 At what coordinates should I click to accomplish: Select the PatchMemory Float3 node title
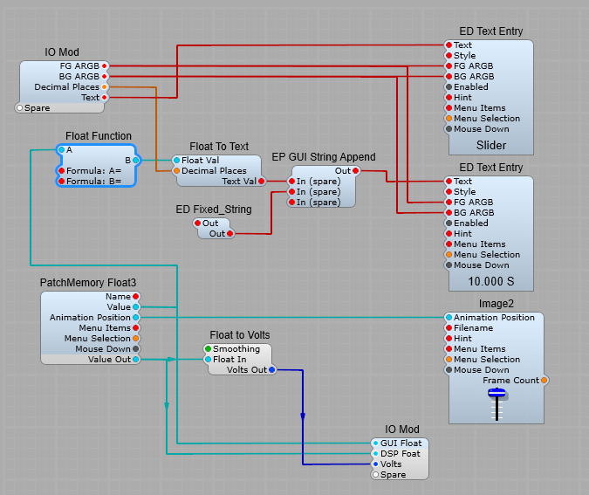coord(88,283)
